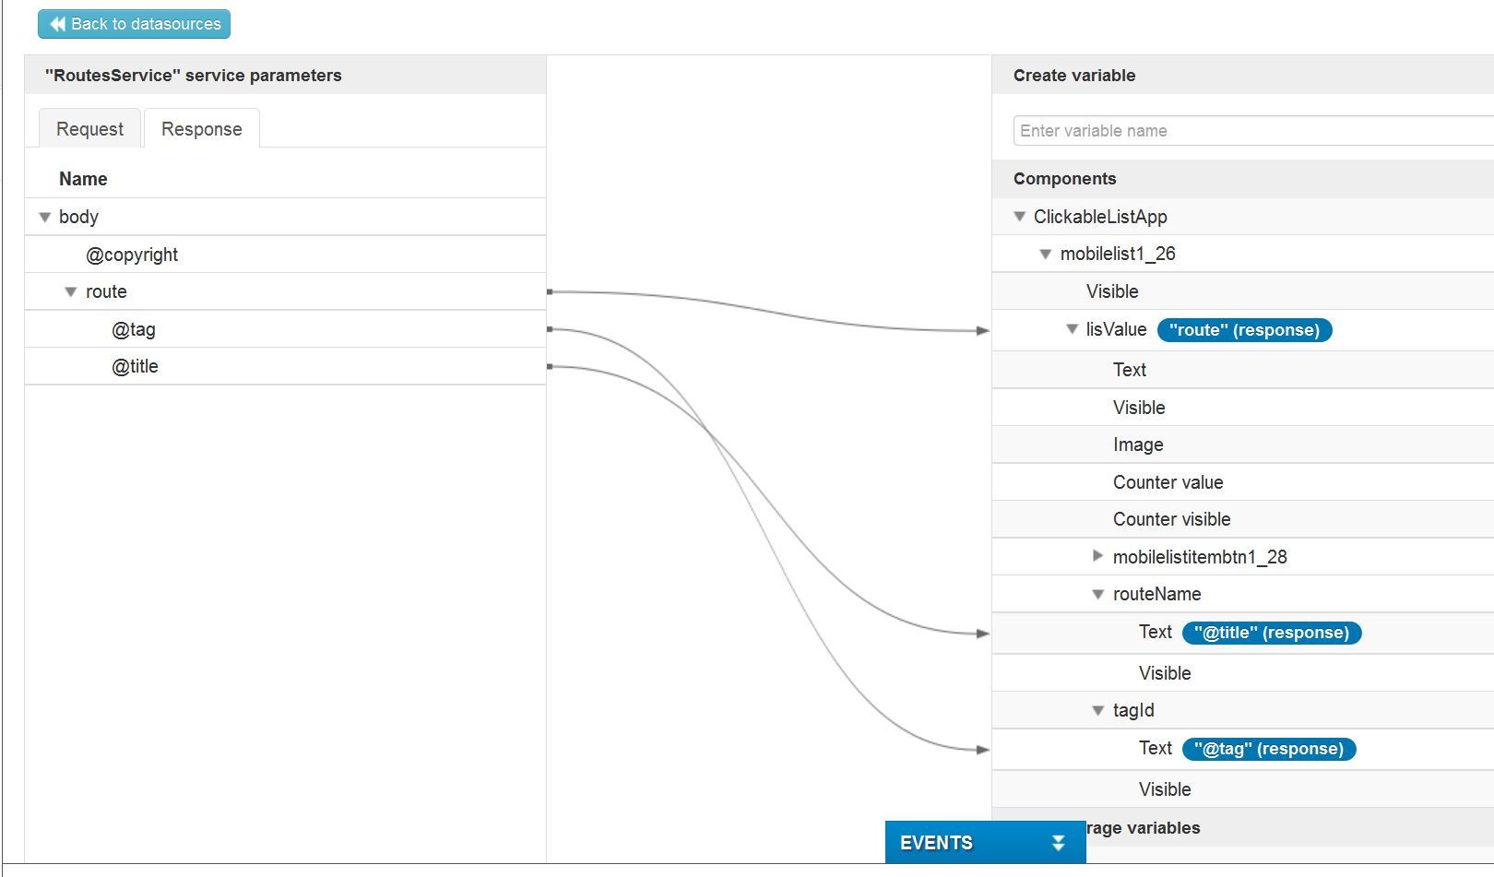This screenshot has width=1494, height=877.
Task: Click the EVENTS panel double-chevron icon
Action: 1058,843
